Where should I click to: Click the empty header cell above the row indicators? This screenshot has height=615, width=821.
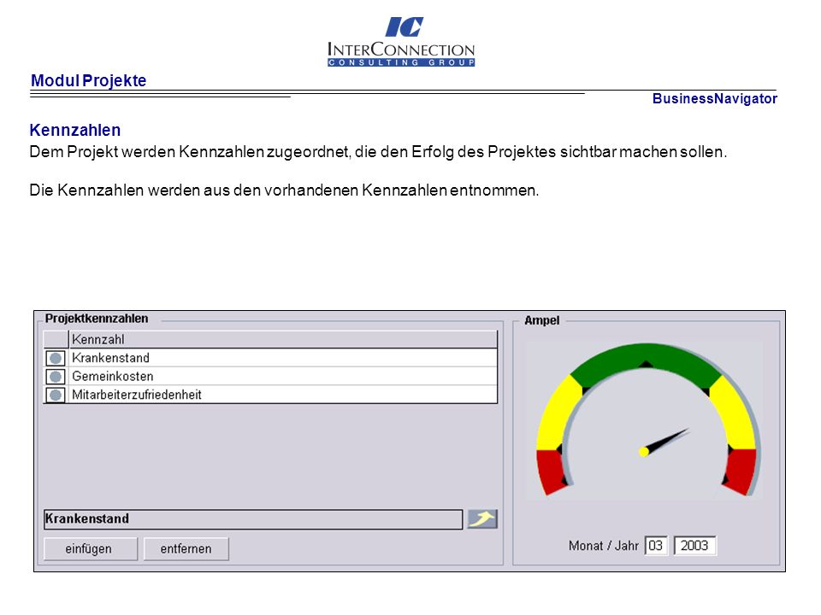point(56,339)
